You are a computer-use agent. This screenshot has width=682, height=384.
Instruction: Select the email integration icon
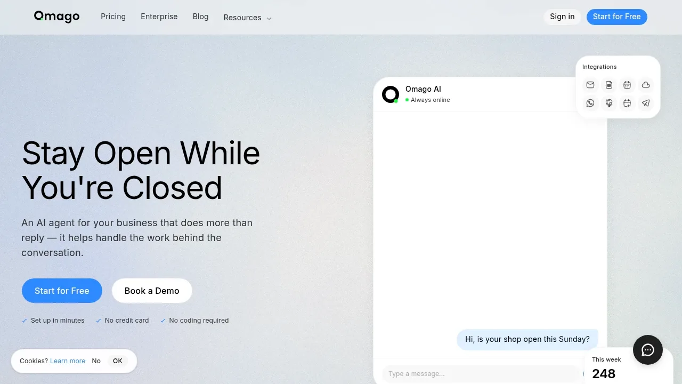click(x=590, y=85)
